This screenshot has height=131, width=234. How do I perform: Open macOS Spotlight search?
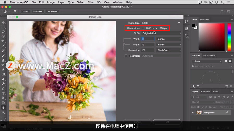coord(222,2)
